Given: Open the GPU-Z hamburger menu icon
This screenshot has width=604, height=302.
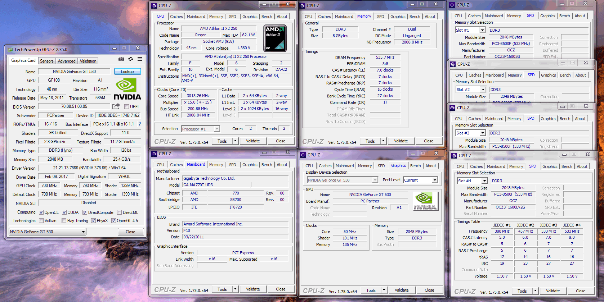Looking at the screenshot, I should click(x=140, y=59).
